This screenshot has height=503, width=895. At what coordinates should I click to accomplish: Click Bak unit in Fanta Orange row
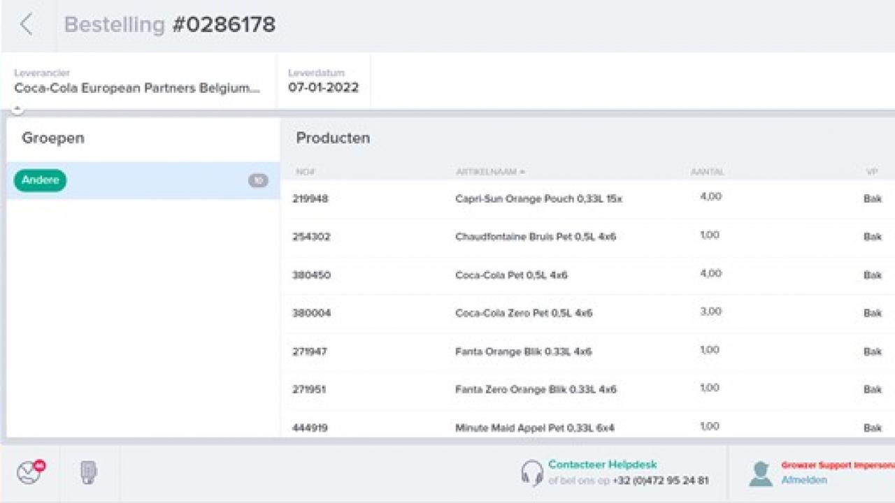pos(873,351)
